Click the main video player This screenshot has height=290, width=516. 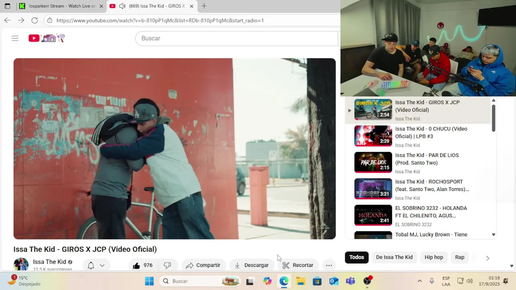point(175,149)
